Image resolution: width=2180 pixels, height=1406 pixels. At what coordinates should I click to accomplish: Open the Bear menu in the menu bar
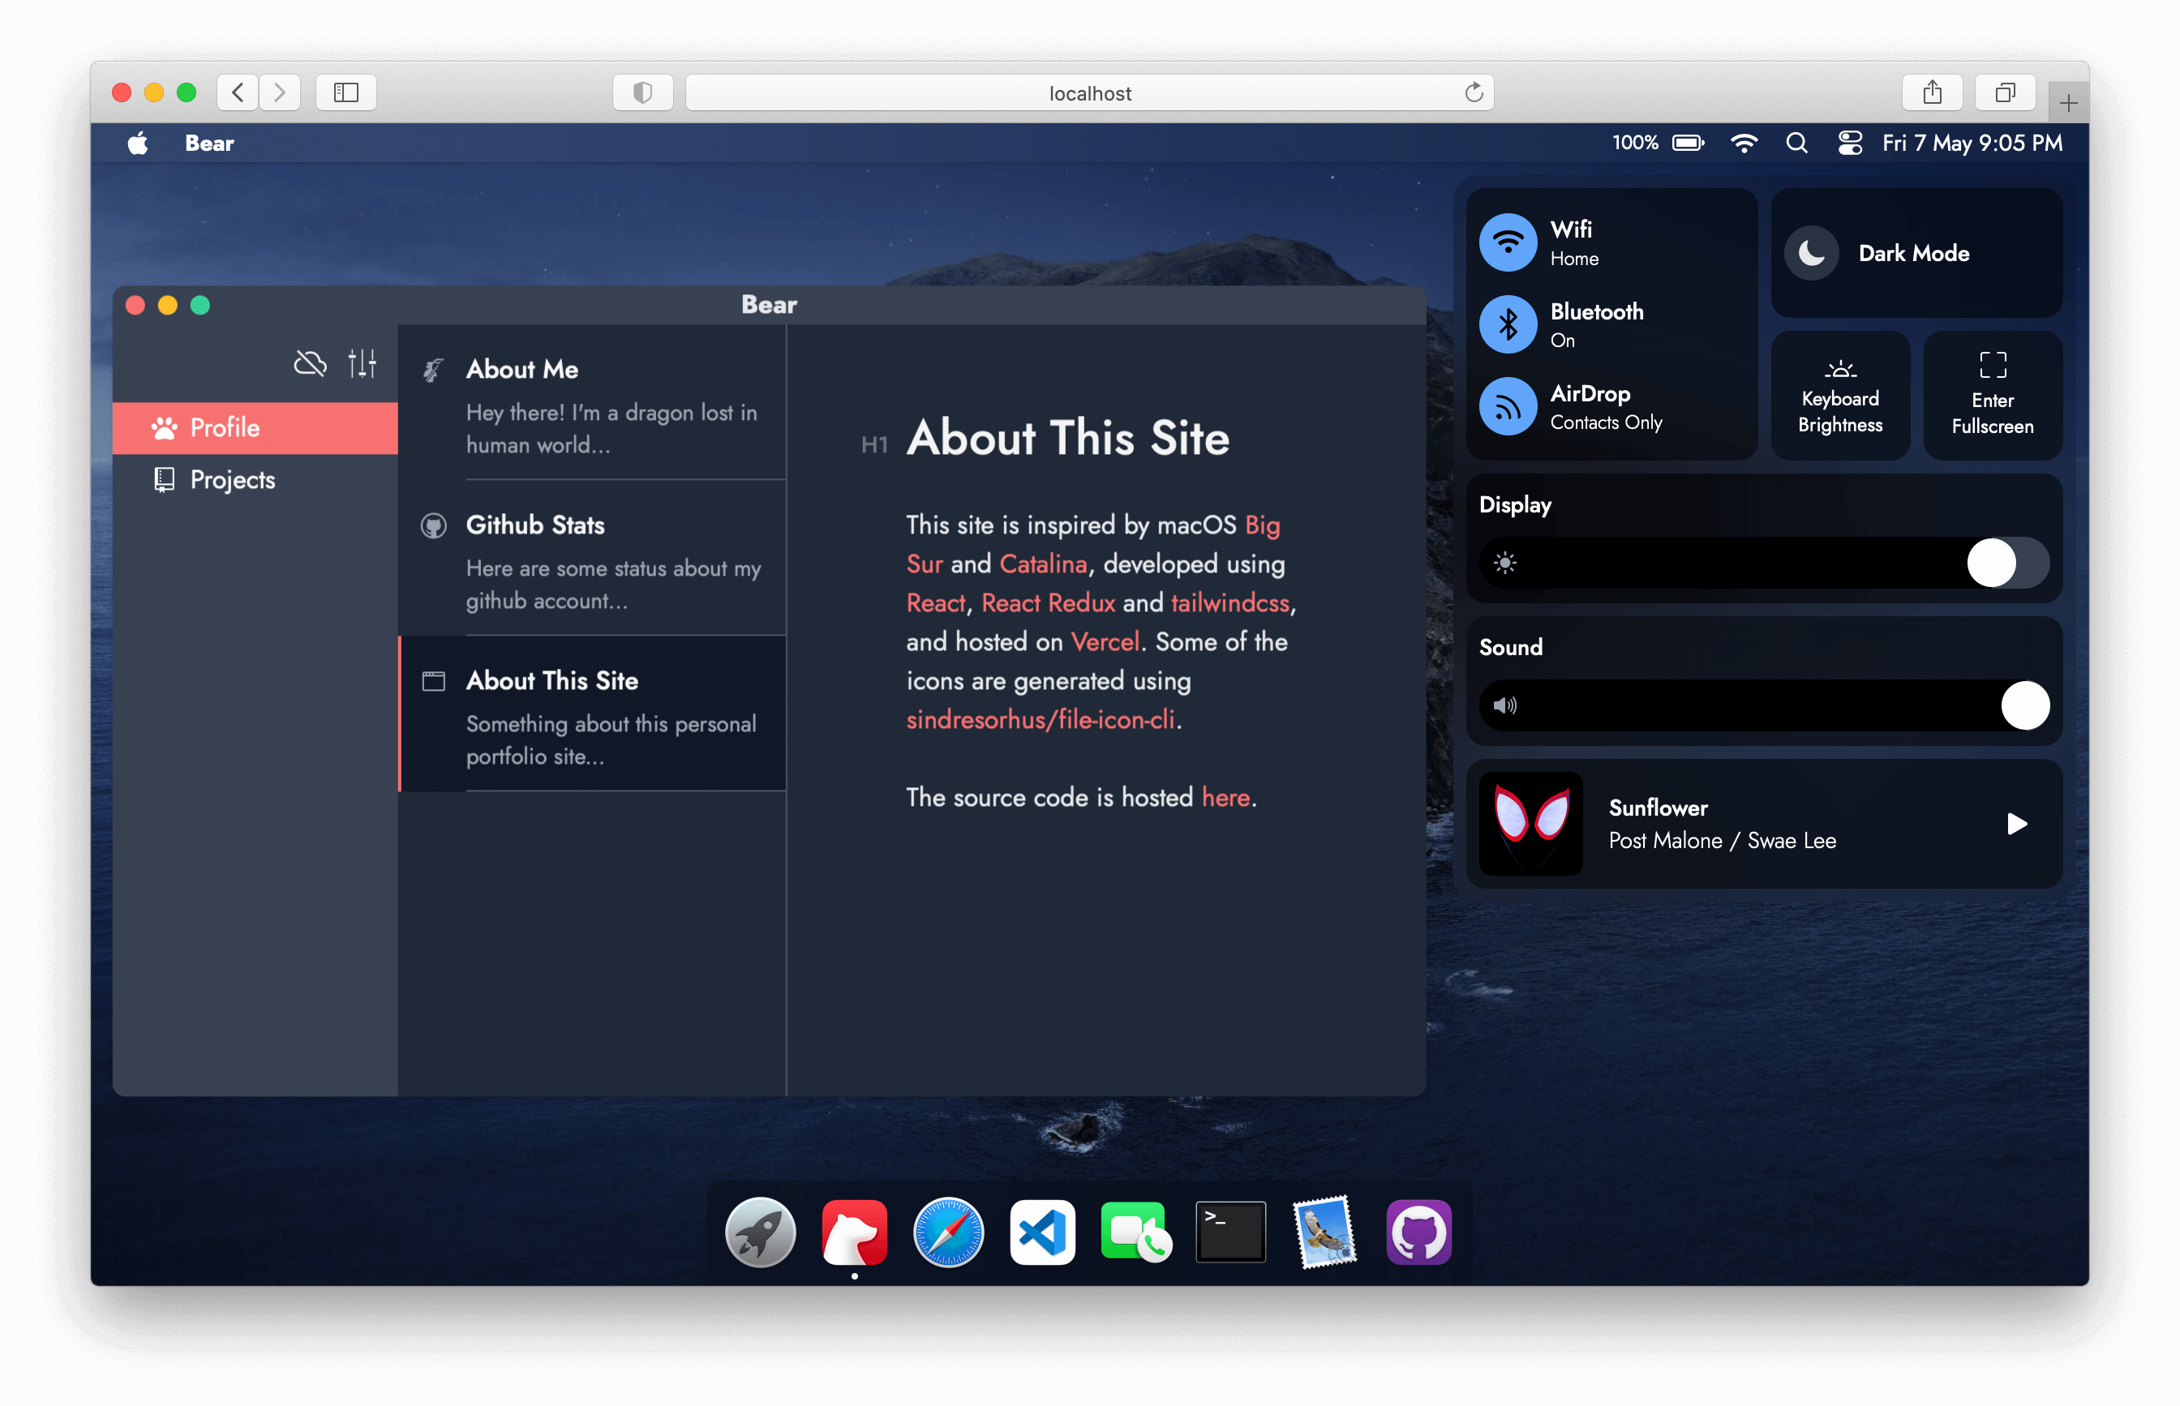209,143
